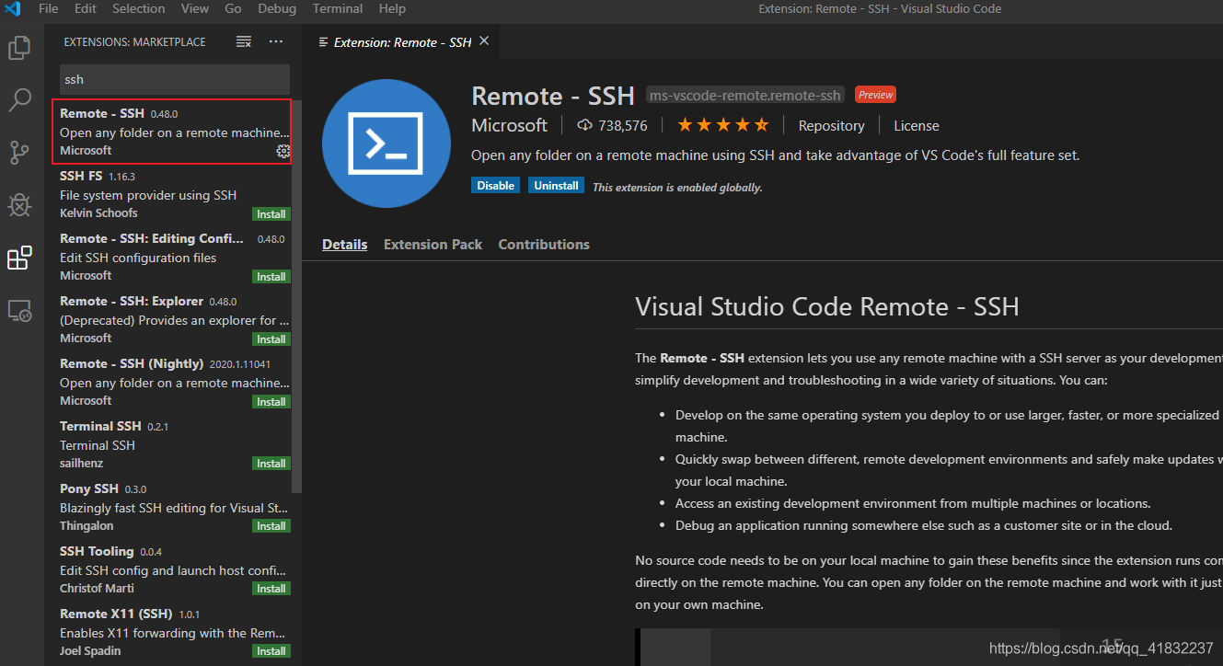Switch to the Contributions tab
This screenshot has width=1223, height=666.
tap(544, 245)
